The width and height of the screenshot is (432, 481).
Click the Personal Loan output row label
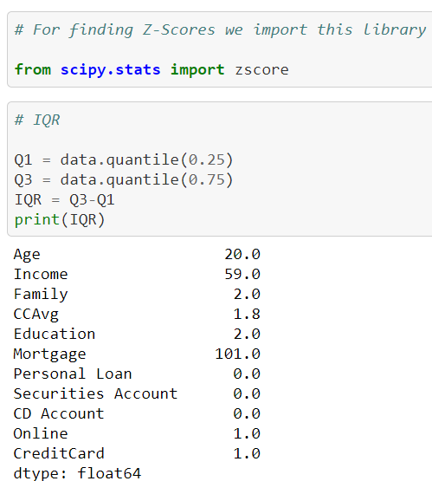tap(73, 374)
